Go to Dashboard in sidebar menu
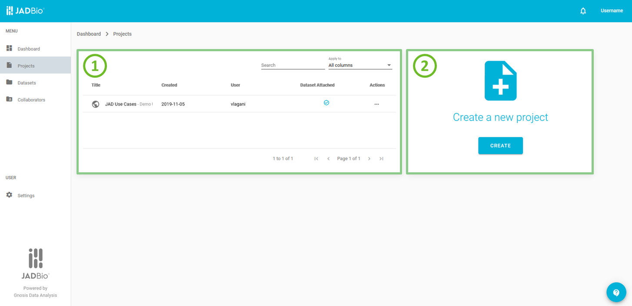Screen dimensions: 632x306 [x=35, y=49]
